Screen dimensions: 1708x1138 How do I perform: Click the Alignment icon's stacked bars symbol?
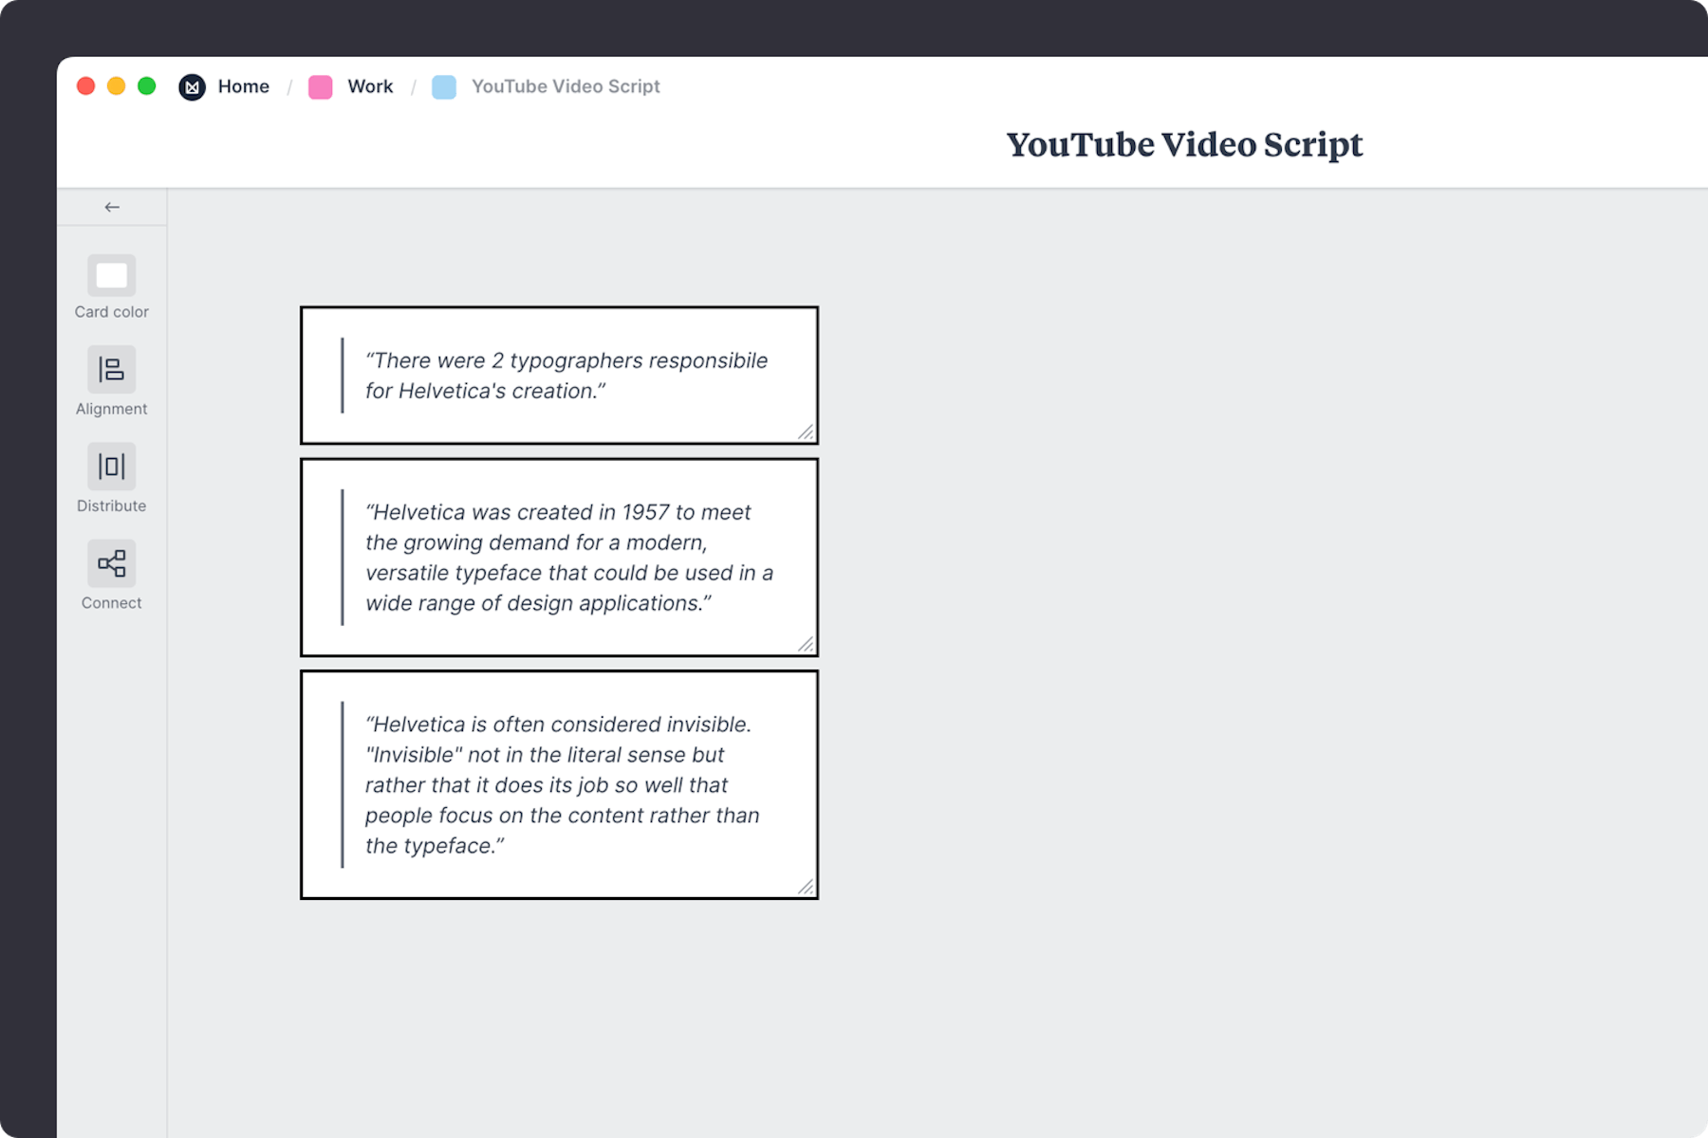[x=111, y=369]
